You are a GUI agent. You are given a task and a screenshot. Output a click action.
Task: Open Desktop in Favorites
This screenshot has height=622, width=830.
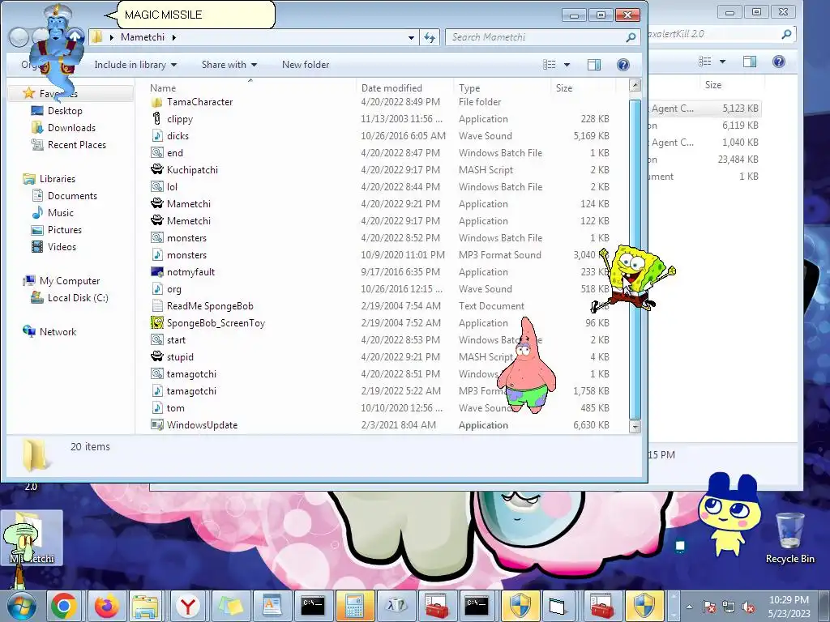(65, 110)
